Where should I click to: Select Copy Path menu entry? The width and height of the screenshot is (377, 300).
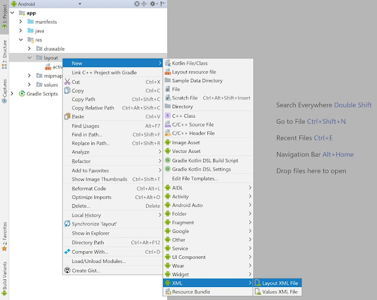pyautogui.click(x=113, y=99)
